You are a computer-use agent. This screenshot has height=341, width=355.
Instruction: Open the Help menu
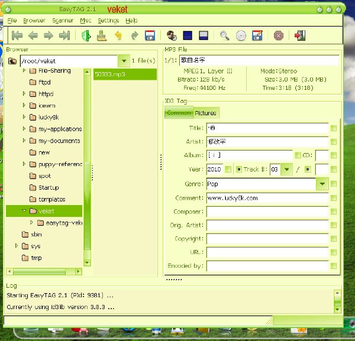(131, 21)
